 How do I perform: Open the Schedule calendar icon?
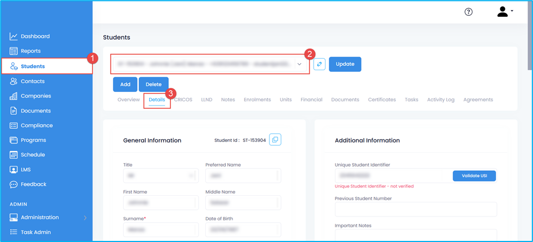pos(14,155)
